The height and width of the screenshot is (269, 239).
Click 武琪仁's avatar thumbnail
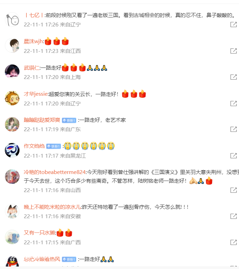pyautogui.click(x=12, y=72)
